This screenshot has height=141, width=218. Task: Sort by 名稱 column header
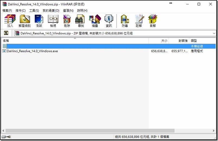tap(75, 41)
